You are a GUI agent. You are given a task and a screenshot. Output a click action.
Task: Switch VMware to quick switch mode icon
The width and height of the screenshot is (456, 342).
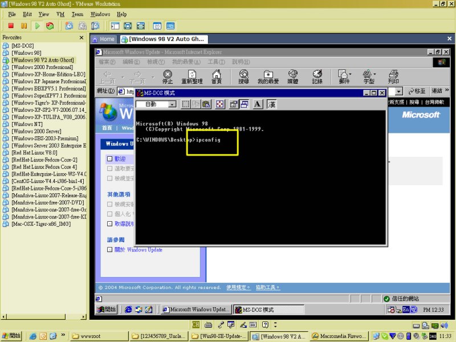click(140, 26)
